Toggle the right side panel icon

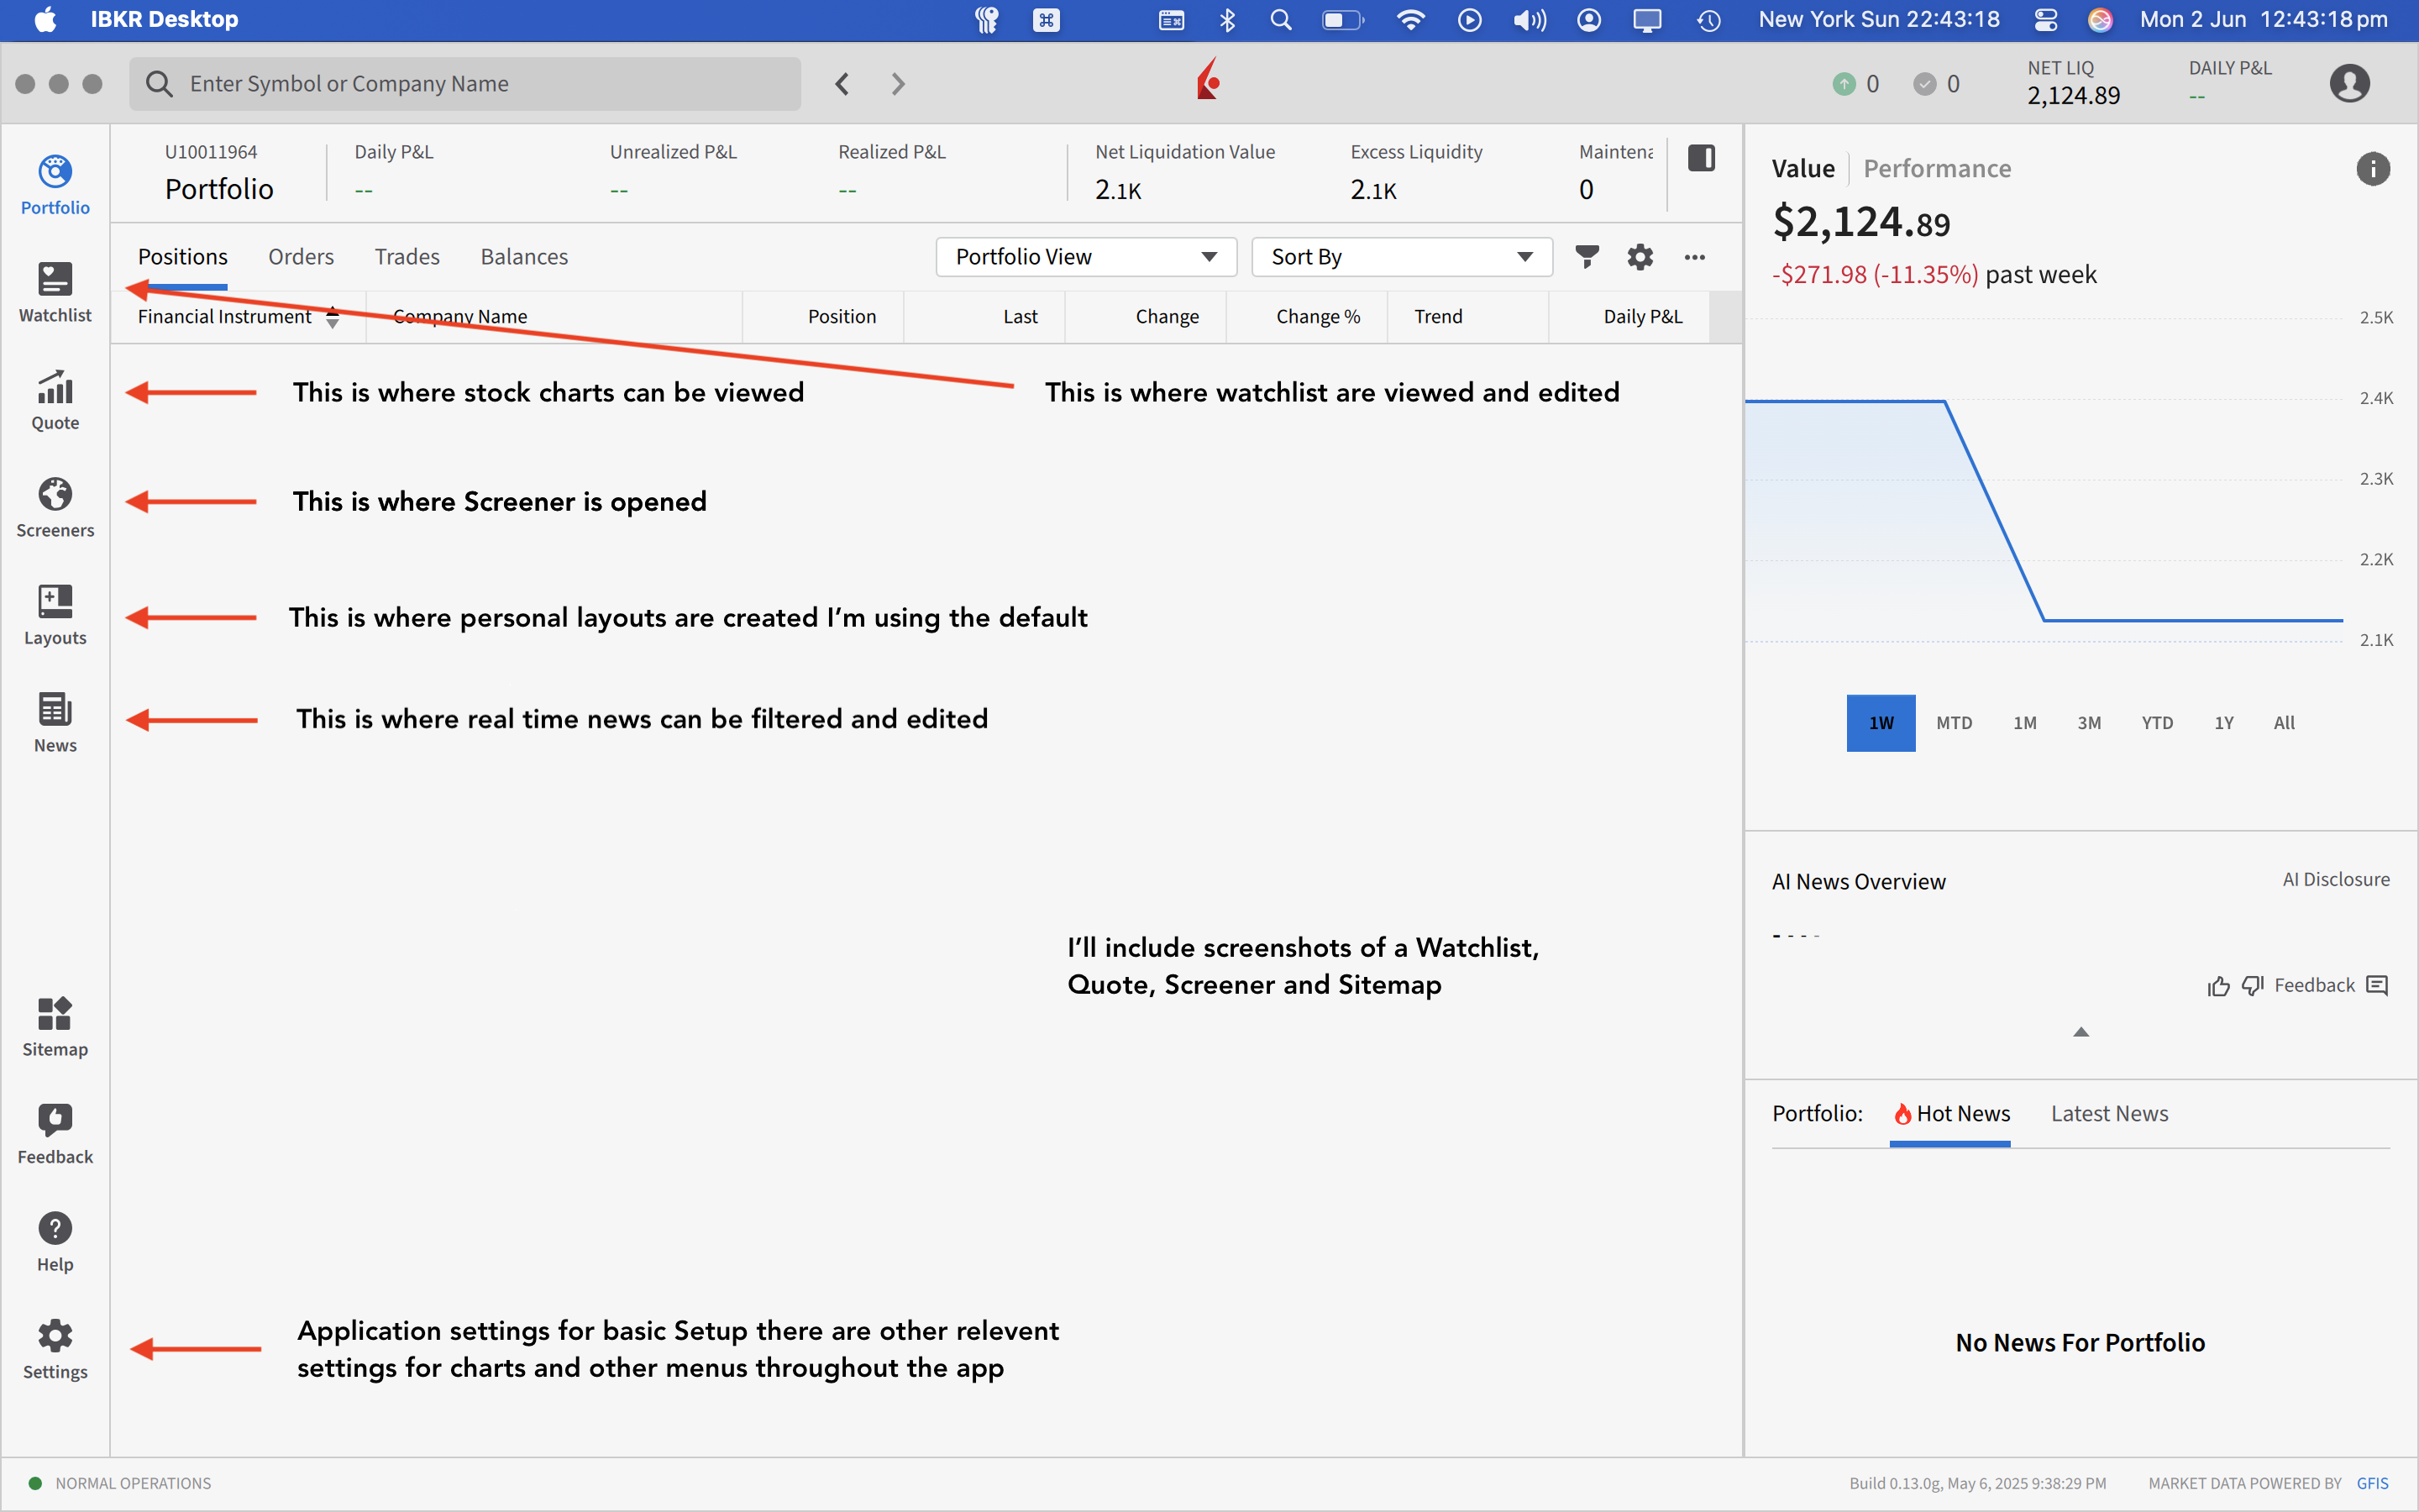point(1702,158)
